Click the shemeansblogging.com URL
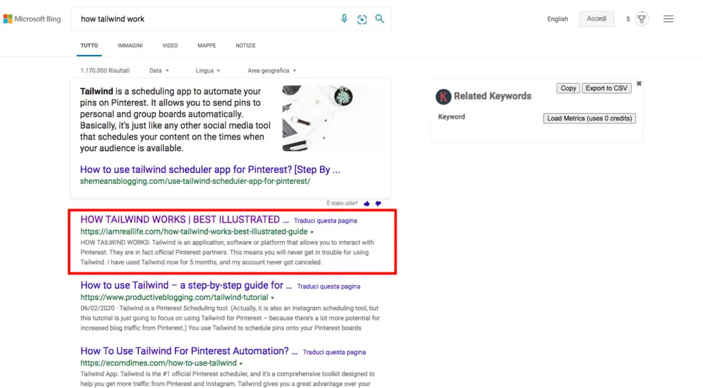The width and height of the screenshot is (703, 388). [195, 181]
